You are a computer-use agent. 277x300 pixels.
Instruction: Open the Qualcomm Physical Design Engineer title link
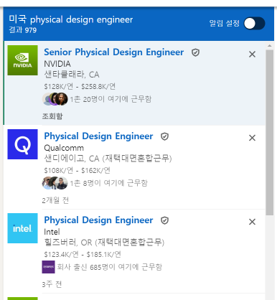[x=98, y=136]
